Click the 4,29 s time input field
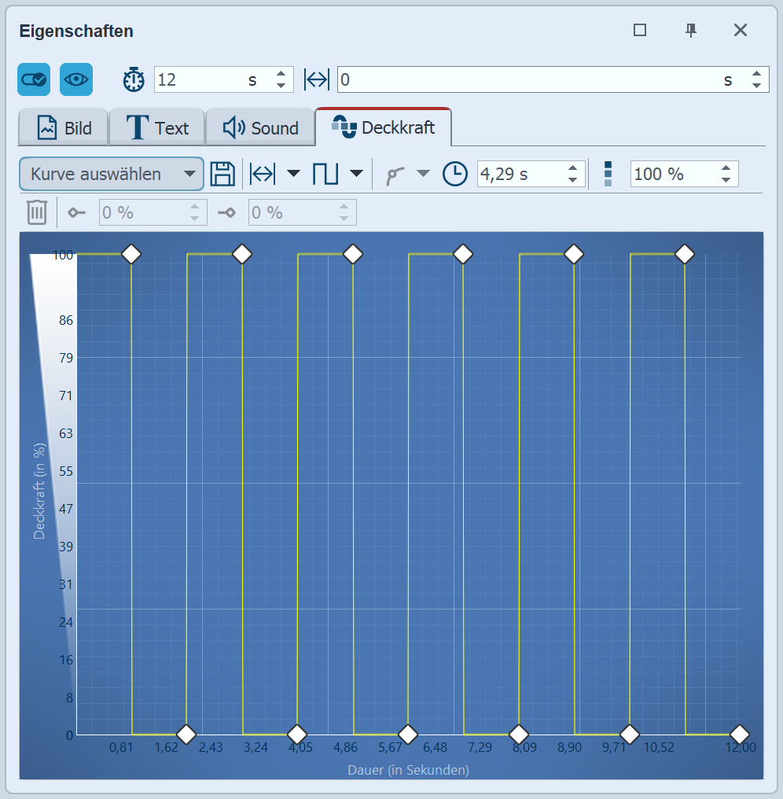 520,174
